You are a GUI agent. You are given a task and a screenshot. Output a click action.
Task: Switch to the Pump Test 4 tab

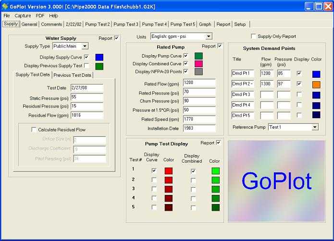point(154,24)
